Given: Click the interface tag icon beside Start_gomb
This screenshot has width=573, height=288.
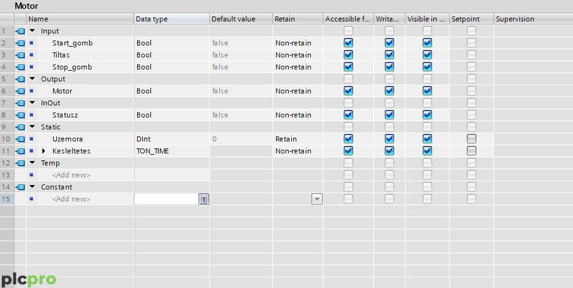Looking at the screenshot, I should click(20, 43).
